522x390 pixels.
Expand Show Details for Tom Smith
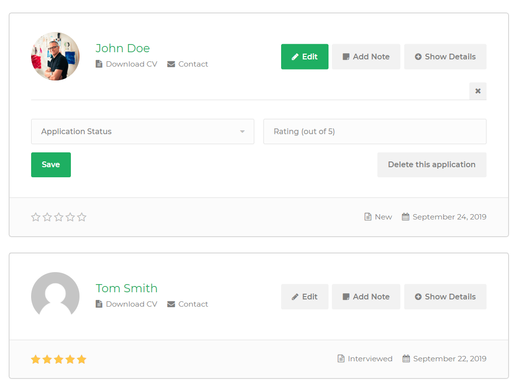(445, 297)
